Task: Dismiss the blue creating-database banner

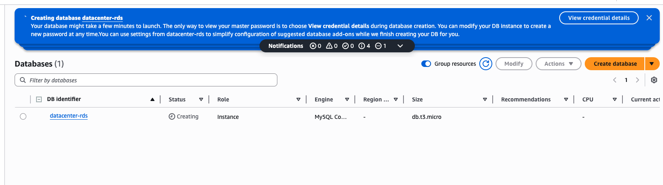Action: [x=649, y=18]
